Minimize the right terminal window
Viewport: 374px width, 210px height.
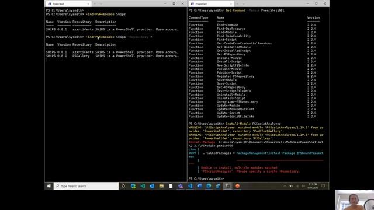[x=307, y=3]
